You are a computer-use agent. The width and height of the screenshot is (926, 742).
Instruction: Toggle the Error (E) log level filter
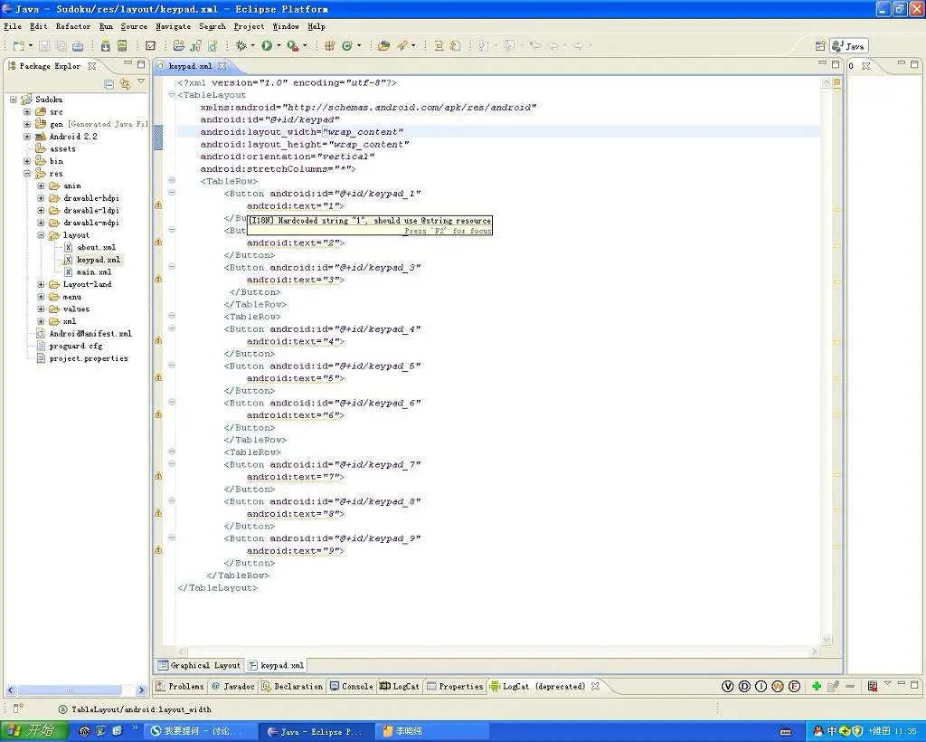[794, 687]
